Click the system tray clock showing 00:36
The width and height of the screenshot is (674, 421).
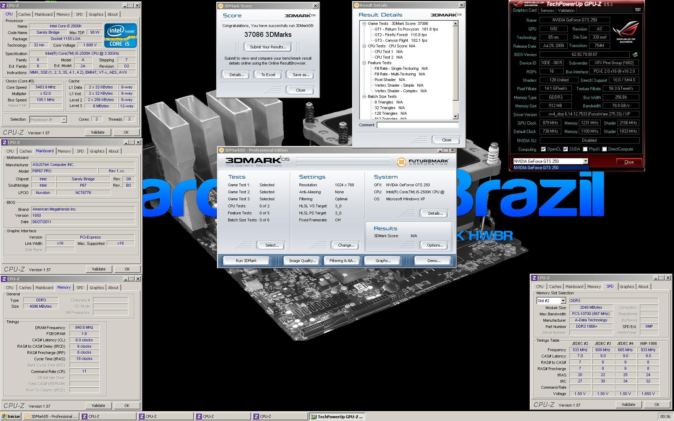(x=665, y=416)
